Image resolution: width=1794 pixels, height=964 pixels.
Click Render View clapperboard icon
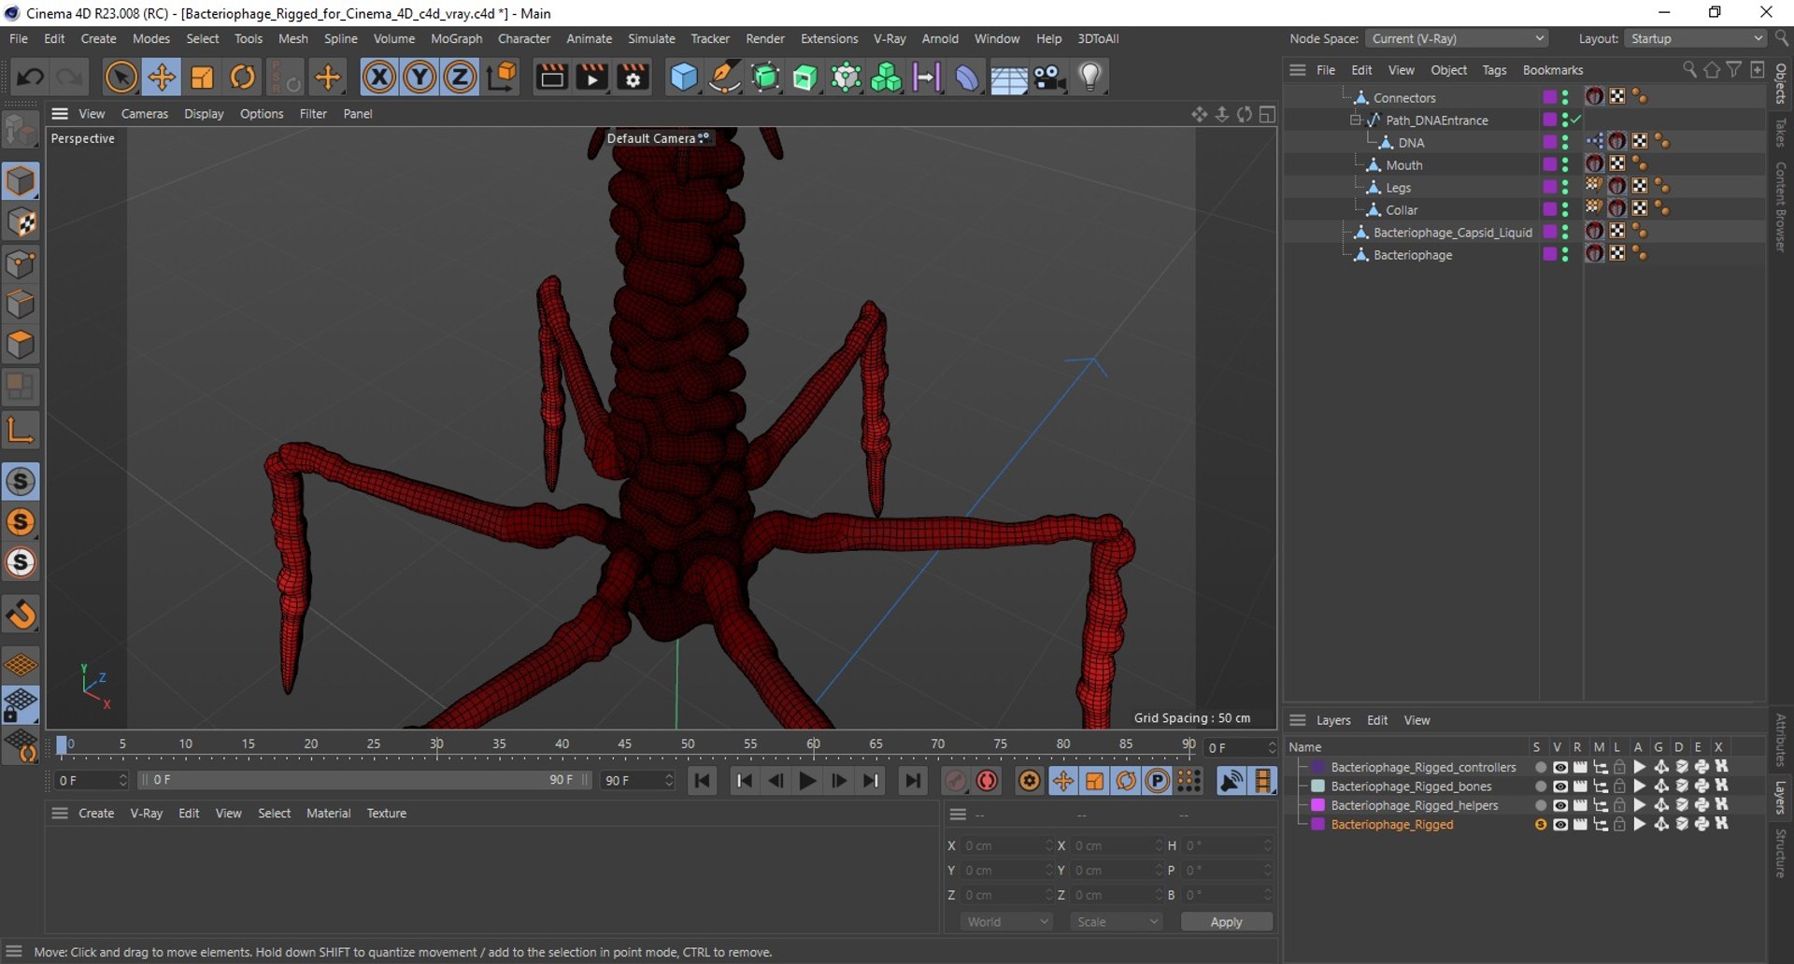coord(551,78)
